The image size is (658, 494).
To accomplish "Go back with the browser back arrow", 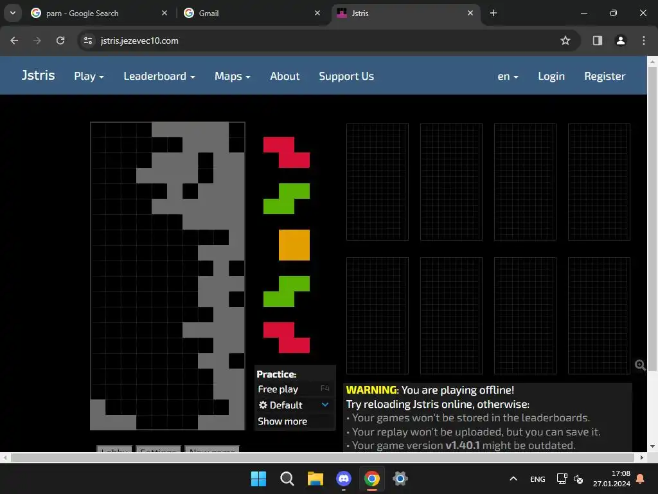I will (x=14, y=41).
